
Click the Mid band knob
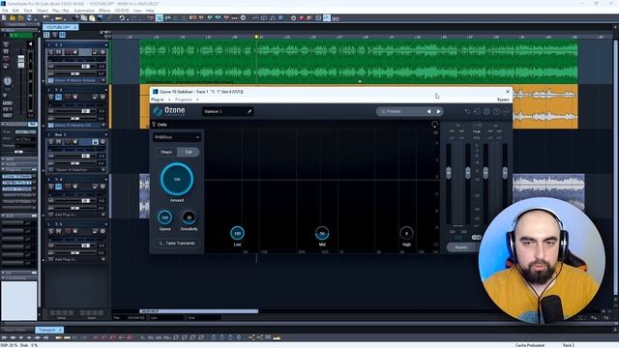tap(322, 233)
